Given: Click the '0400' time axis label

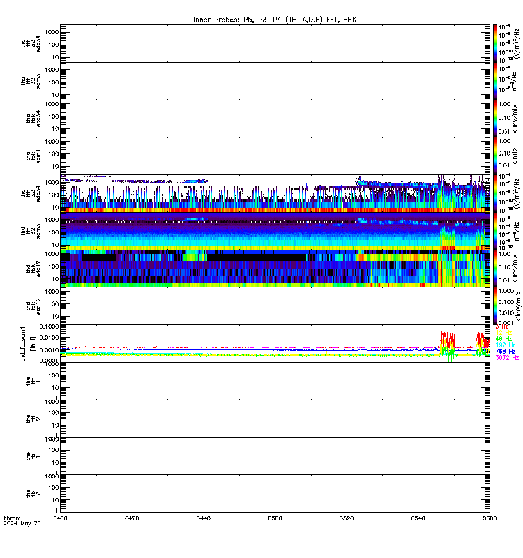Looking at the screenshot, I should pos(61,518).
